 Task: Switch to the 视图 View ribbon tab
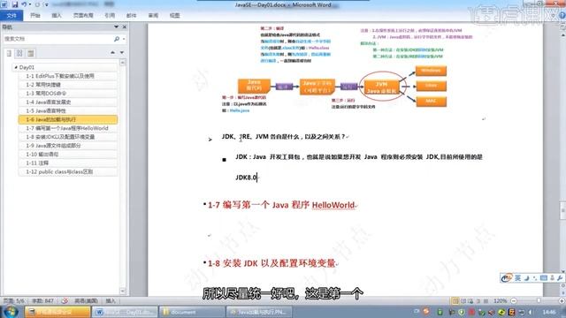coord(175,16)
